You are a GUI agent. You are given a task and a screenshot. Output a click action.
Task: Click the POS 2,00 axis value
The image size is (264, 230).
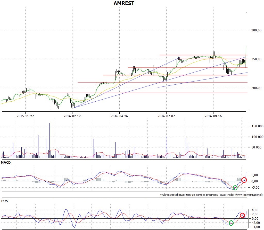tap(255, 214)
